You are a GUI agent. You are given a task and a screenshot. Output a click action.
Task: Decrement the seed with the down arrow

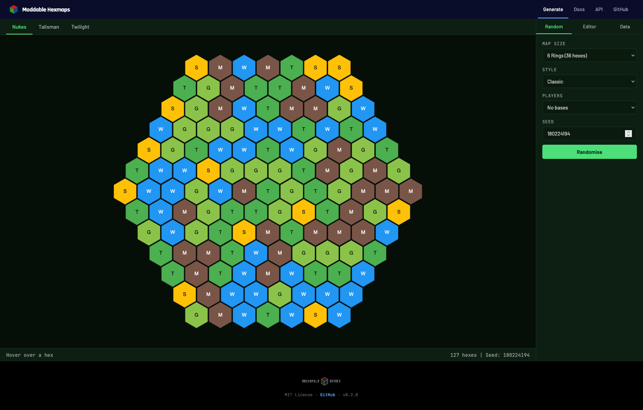coord(628,135)
